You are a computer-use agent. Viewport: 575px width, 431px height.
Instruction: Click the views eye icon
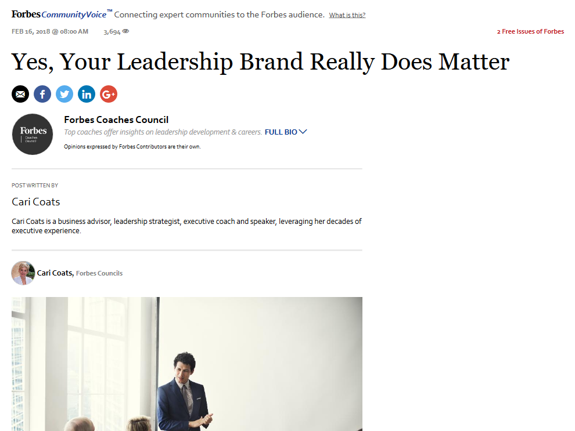[x=125, y=31]
